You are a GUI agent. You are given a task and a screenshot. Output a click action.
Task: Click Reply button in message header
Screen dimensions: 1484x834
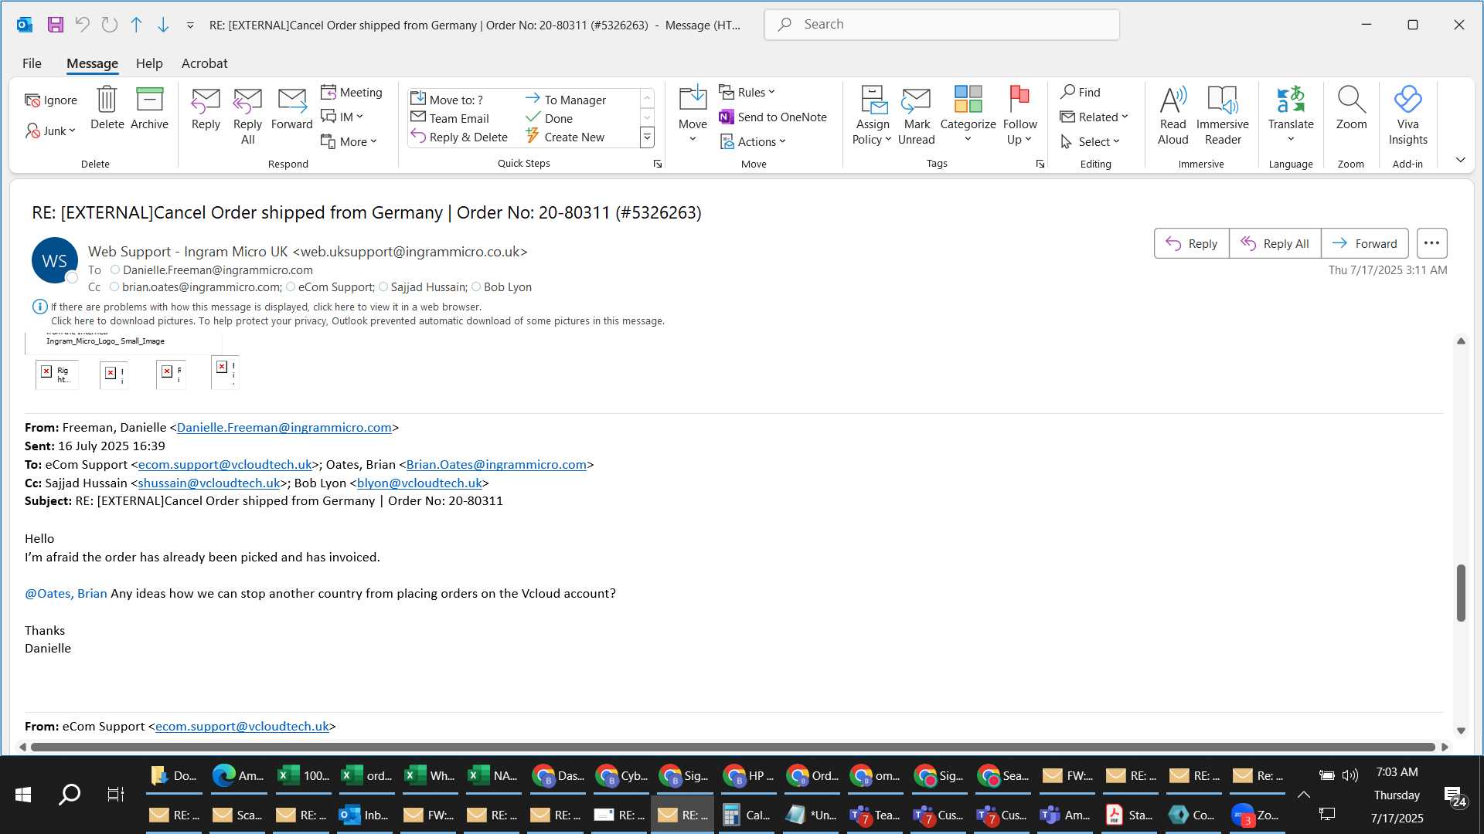pos(1191,243)
